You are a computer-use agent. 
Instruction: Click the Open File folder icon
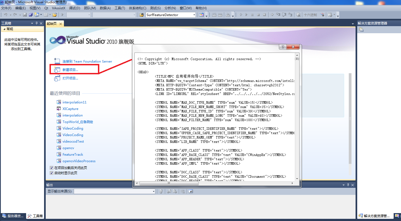point(55,15)
